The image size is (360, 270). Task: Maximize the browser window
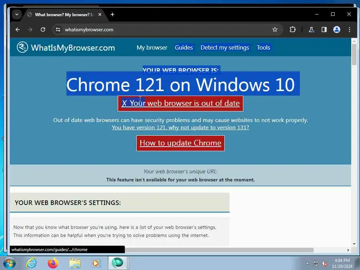(x=333, y=14)
